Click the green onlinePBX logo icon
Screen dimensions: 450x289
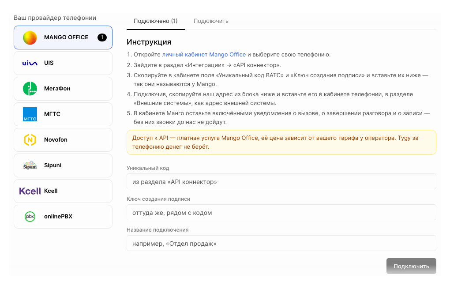click(30, 217)
